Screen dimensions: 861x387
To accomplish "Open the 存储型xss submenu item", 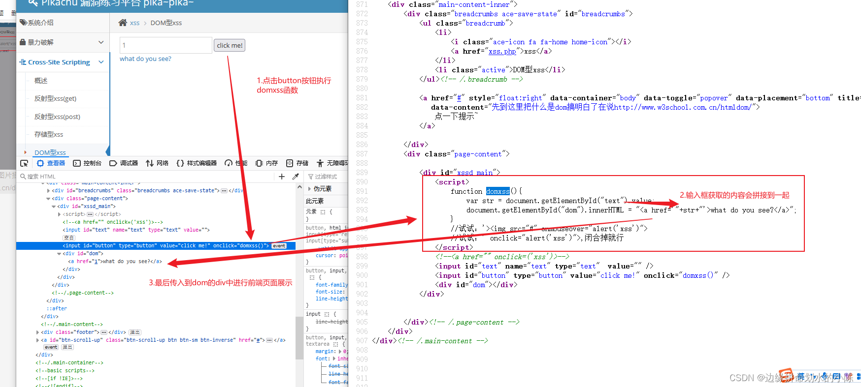I will pyautogui.click(x=49, y=134).
